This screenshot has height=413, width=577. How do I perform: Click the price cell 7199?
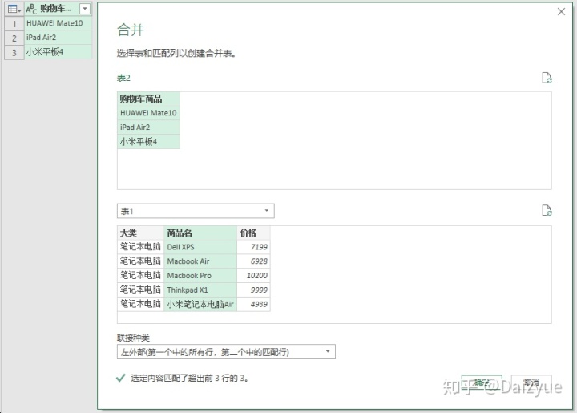tap(253, 247)
